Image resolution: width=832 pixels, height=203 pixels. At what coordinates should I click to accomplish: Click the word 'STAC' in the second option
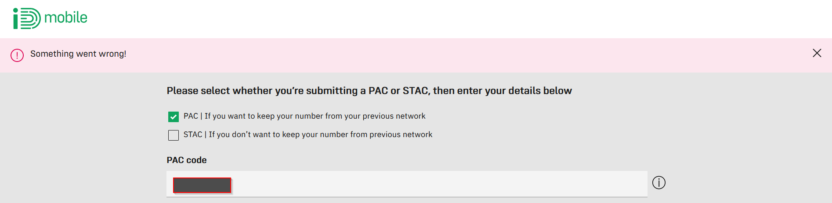(193, 134)
